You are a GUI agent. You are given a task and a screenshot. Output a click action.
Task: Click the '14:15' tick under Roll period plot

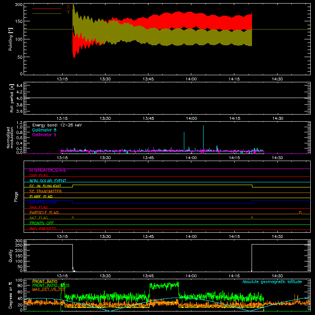tap(234, 119)
